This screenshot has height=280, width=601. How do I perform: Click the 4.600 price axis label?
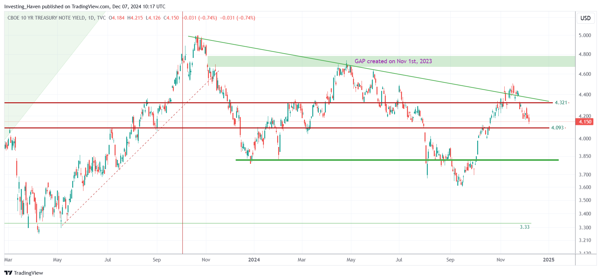(x=585, y=74)
